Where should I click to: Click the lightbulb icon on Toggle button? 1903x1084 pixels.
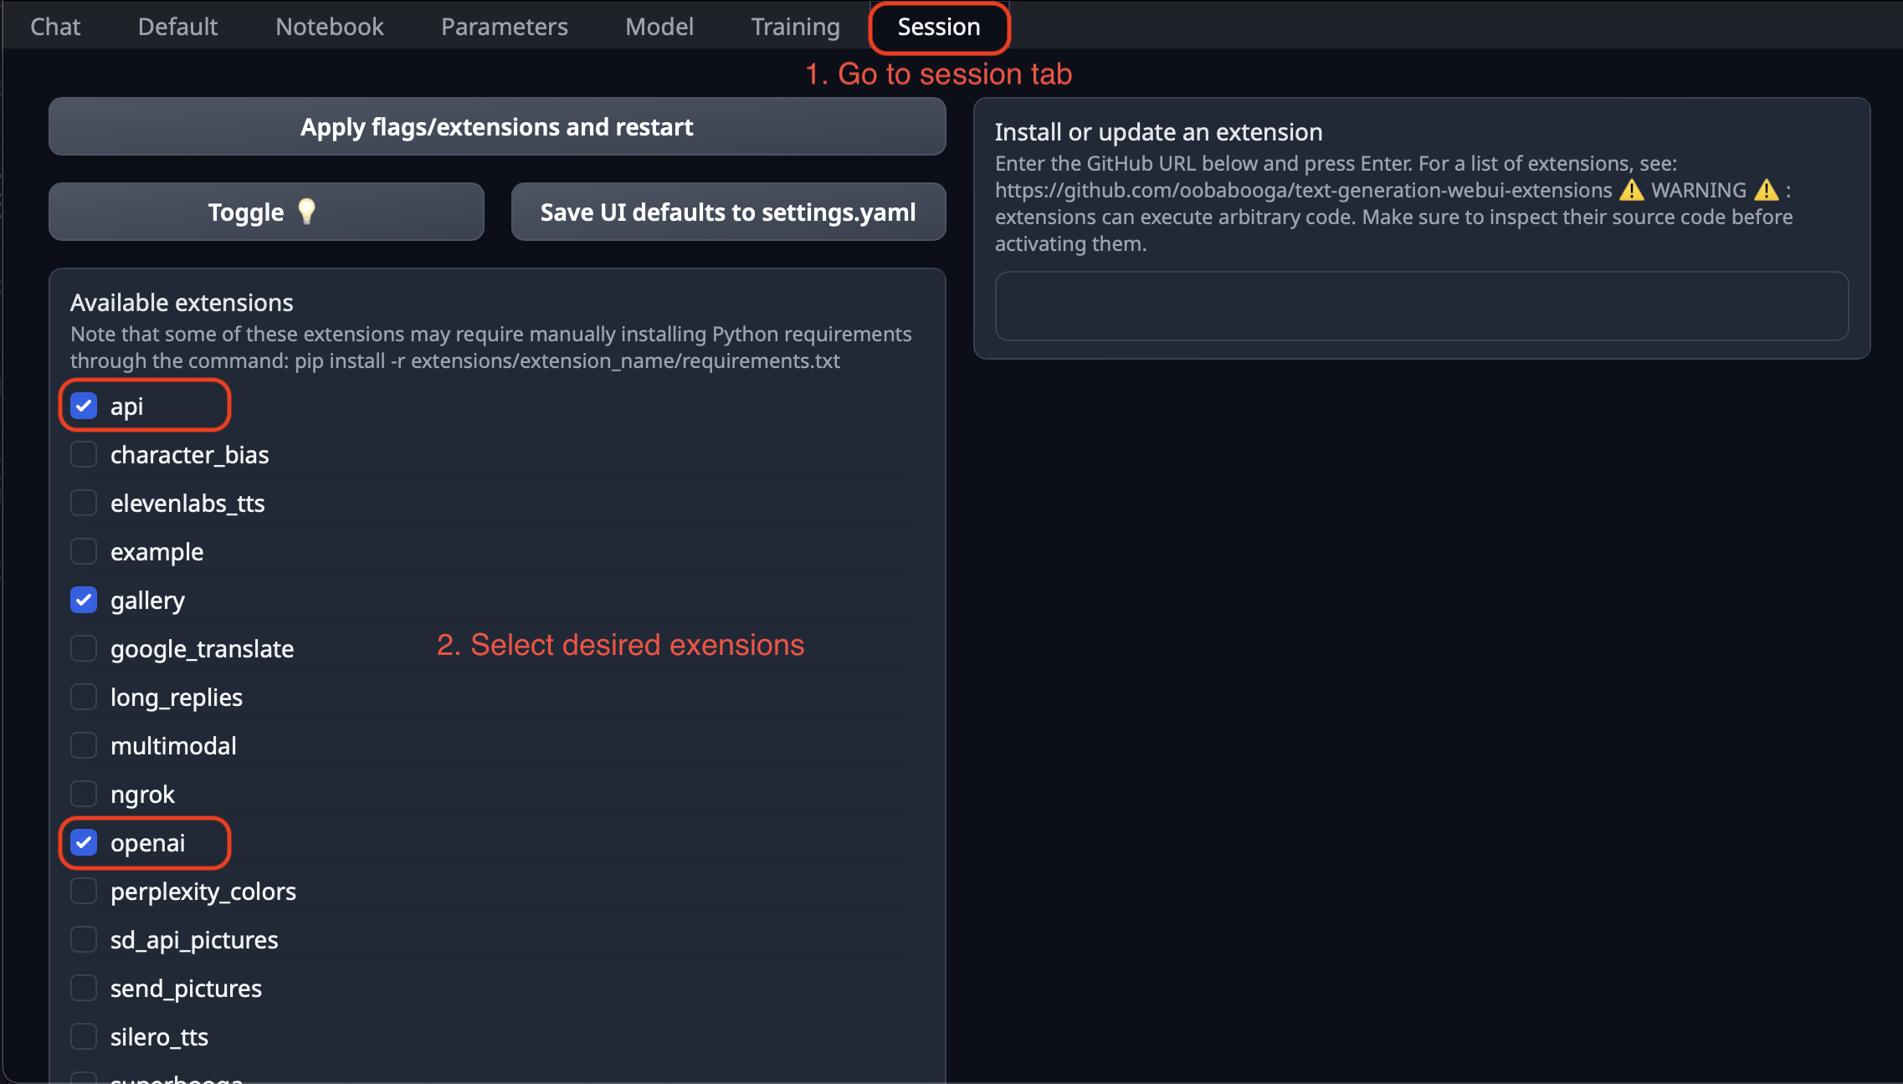[x=306, y=212]
